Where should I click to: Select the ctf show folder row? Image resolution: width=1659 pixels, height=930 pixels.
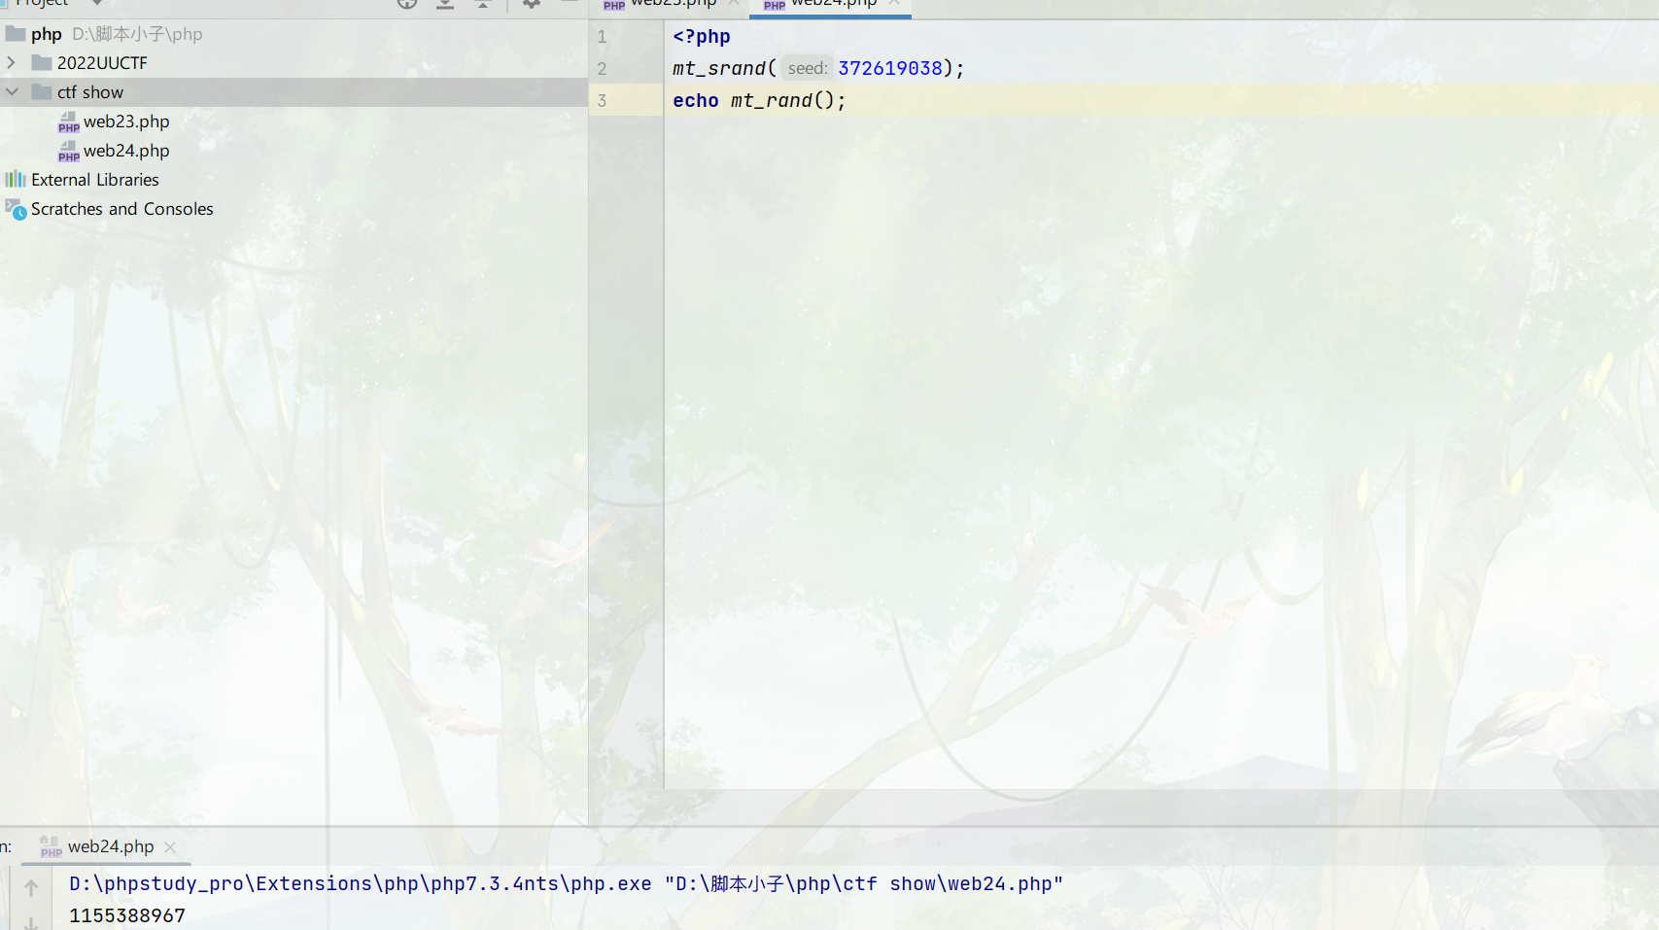[x=294, y=92]
